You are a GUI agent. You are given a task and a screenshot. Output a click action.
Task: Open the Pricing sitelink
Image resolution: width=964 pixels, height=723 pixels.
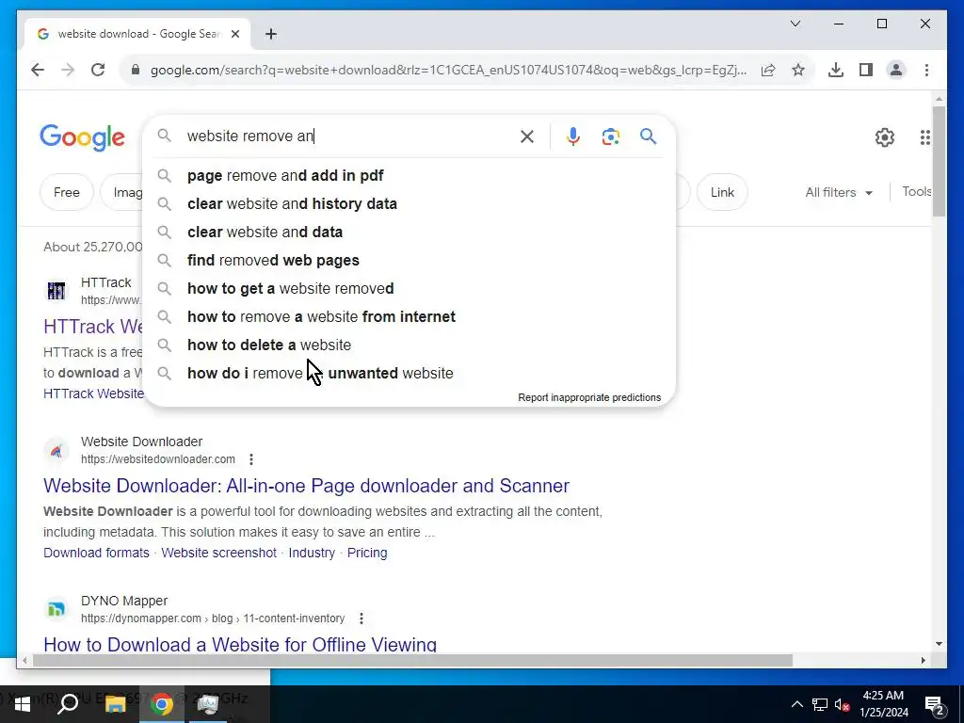(367, 553)
